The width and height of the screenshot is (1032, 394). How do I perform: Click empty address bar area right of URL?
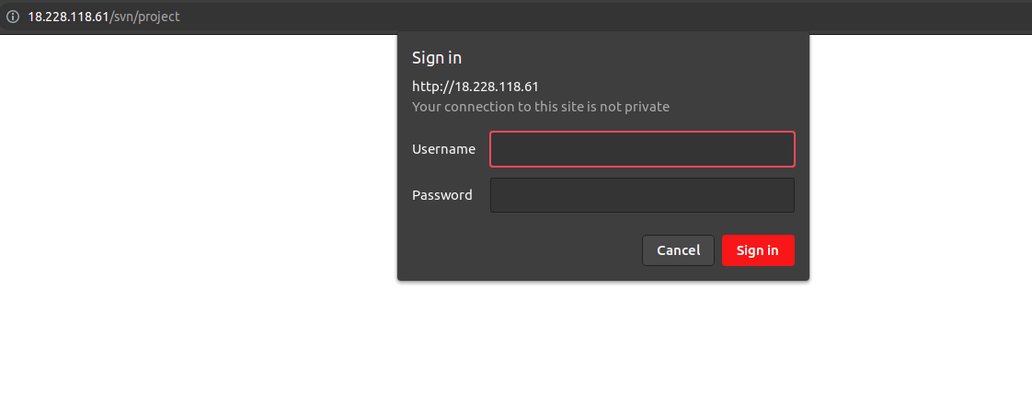592,17
